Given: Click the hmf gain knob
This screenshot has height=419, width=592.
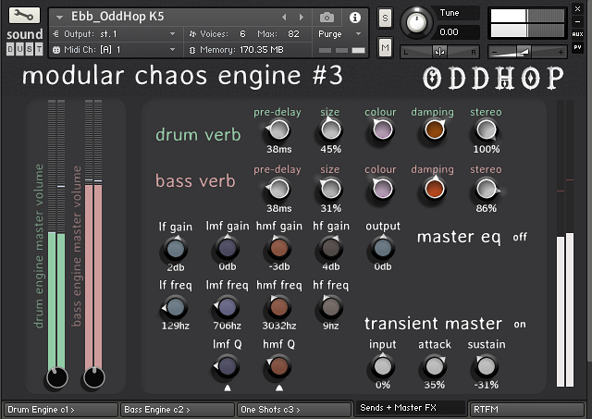Looking at the screenshot, I should coord(278,248).
